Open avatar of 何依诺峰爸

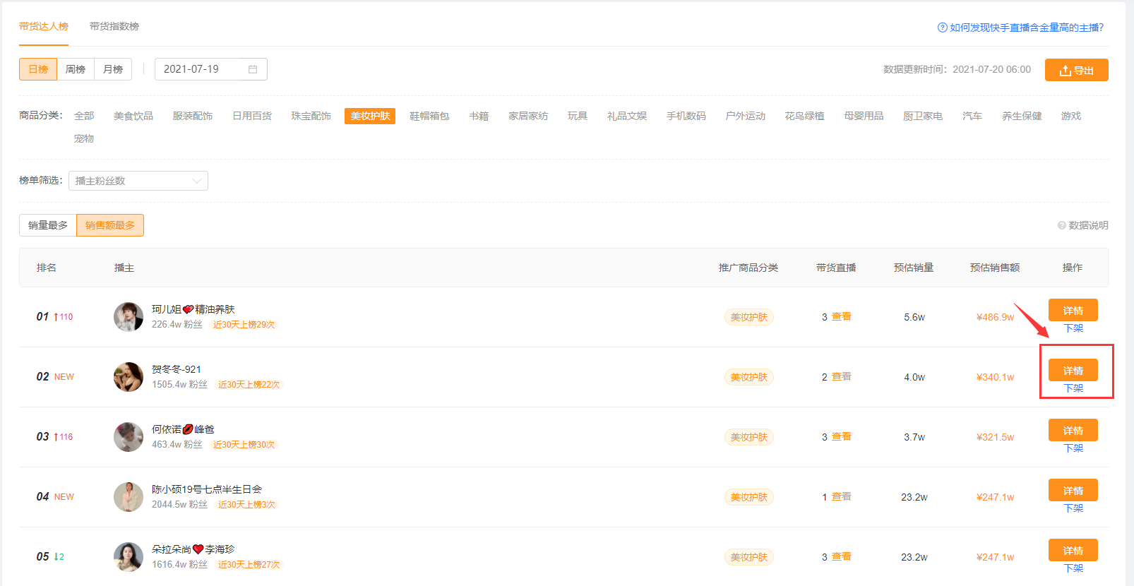(x=129, y=437)
